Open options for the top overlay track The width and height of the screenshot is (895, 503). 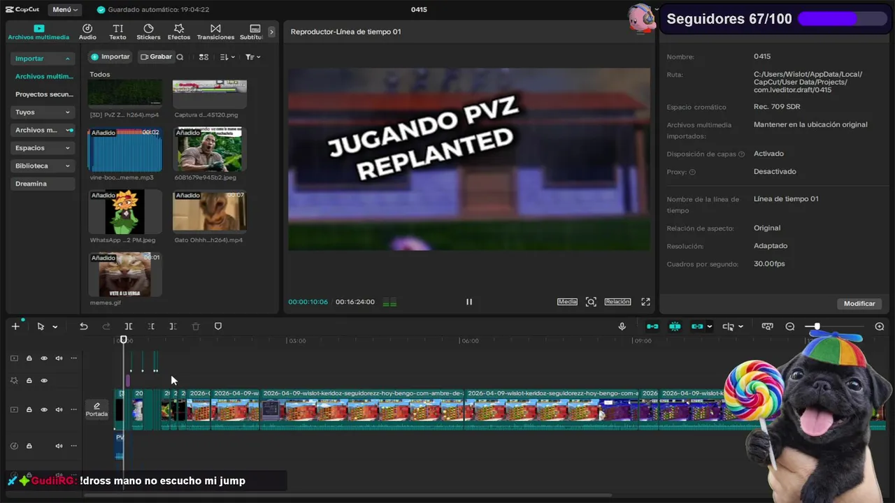tap(73, 358)
